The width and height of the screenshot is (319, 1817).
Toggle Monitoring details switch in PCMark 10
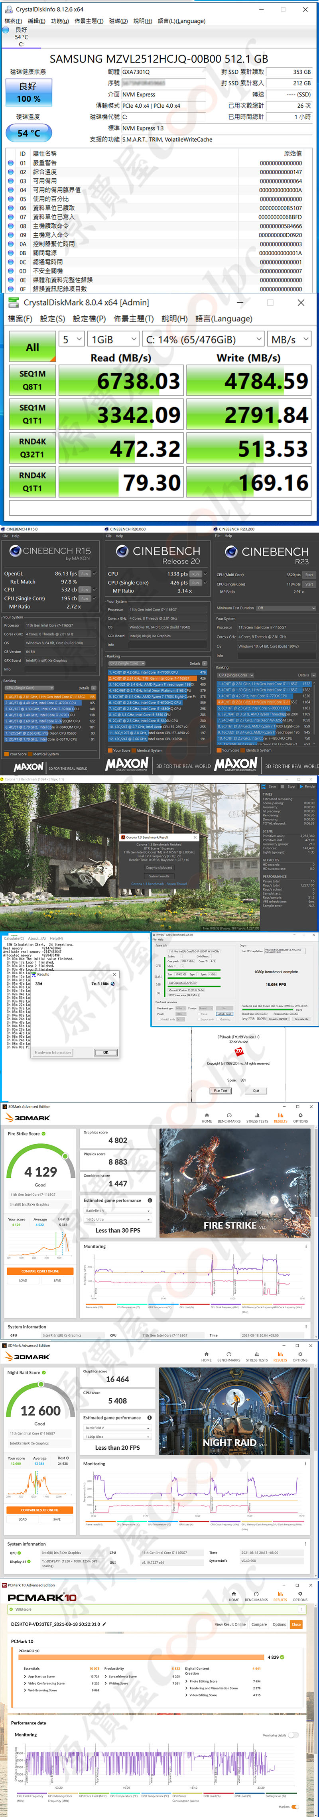pyautogui.click(x=293, y=1734)
